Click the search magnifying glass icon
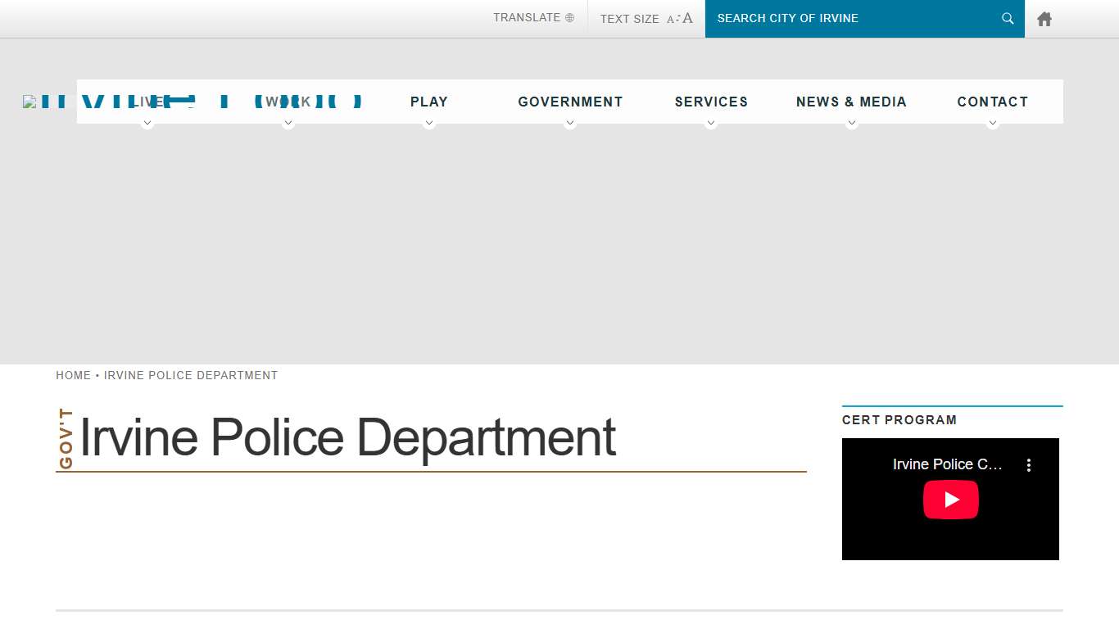 pyautogui.click(x=1007, y=18)
